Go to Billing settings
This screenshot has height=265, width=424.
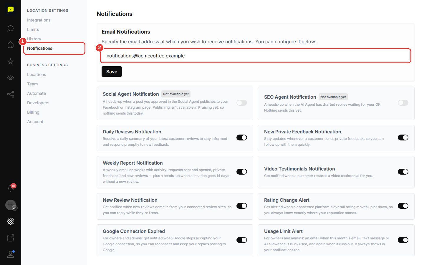(33, 112)
